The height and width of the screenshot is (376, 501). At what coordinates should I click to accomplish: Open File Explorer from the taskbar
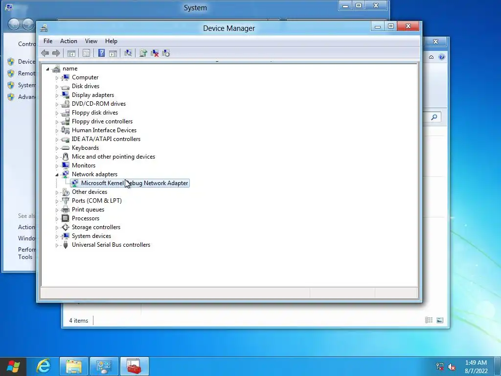pos(74,366)
